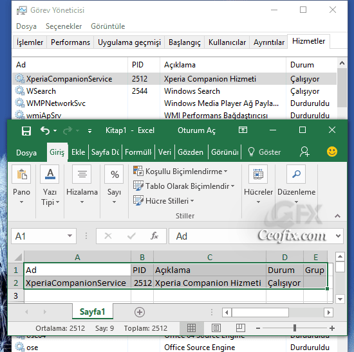Open Ribbon Display Options icon
Screen dimensions: 354x352
[243, 130]
